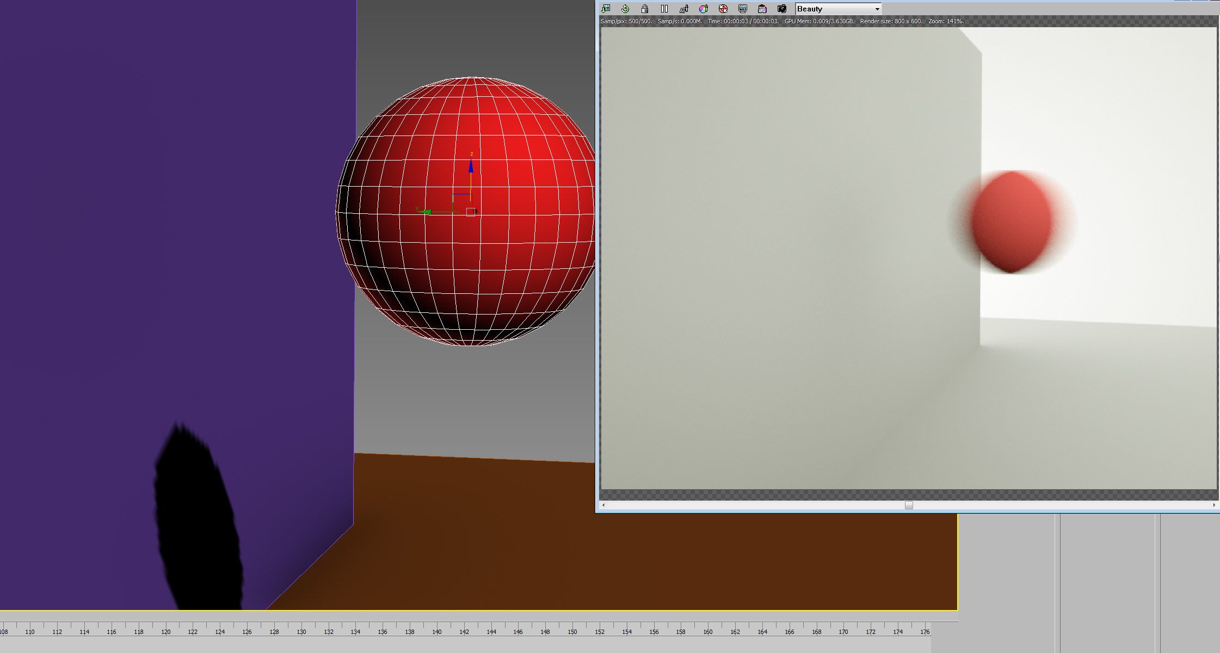Restart the render with green refresh icon

[625, 9]
